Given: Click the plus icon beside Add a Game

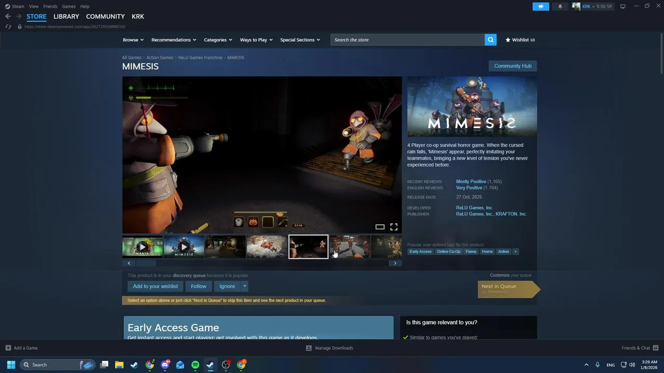Looking at the screenshot, I should click(x=8, y=348).
